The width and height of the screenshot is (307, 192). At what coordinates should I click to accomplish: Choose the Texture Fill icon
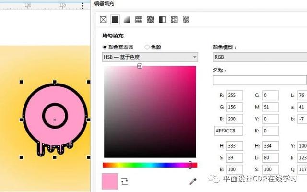pos(174,20)
